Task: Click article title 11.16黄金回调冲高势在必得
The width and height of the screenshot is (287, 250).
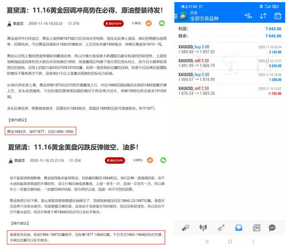Action: 85,10
